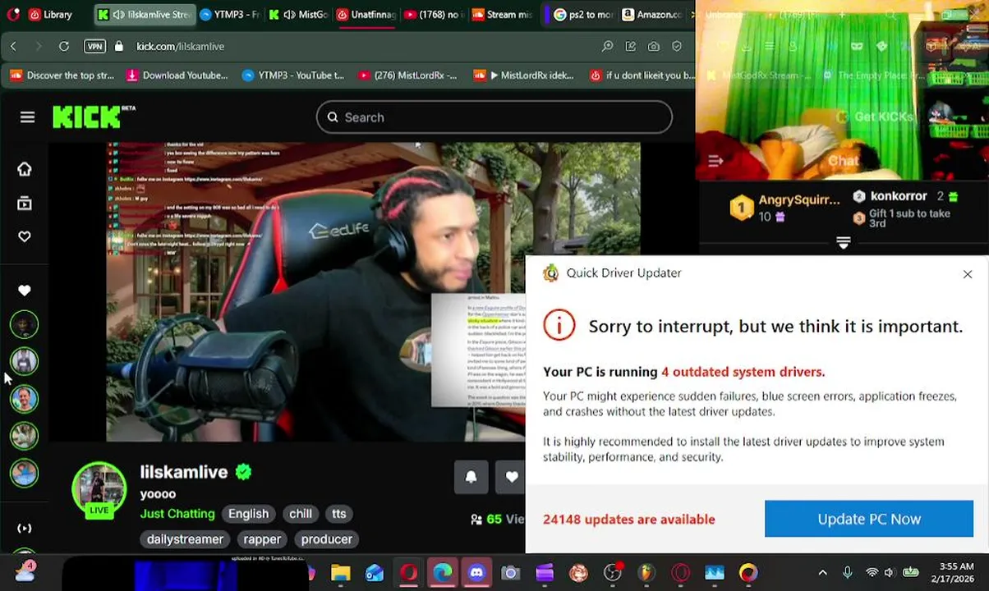Open the find-in-page magnifier in address bar

(607, 47)
